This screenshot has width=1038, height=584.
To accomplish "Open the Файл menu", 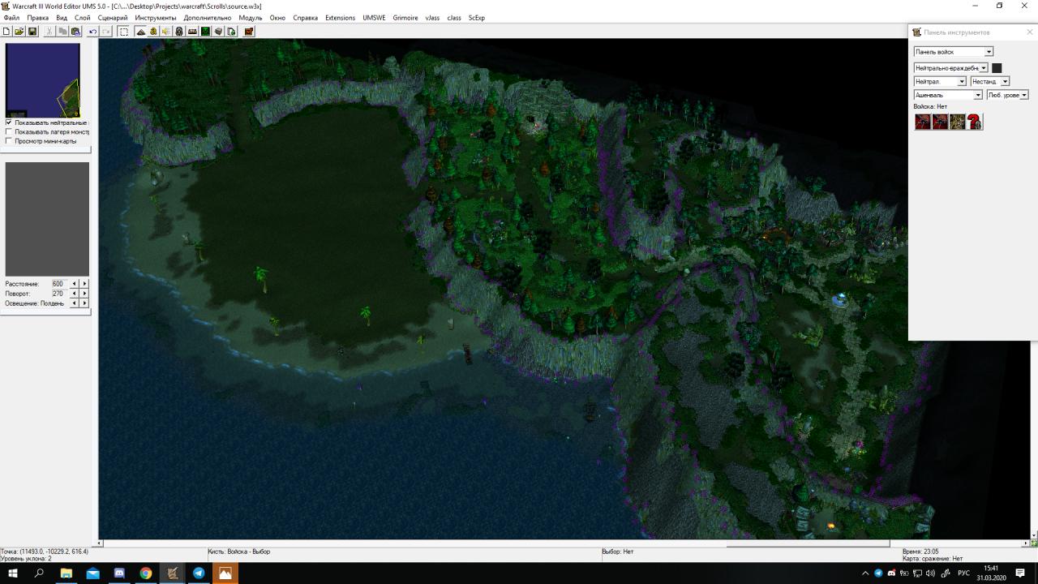I will click(x=11, y=18).
